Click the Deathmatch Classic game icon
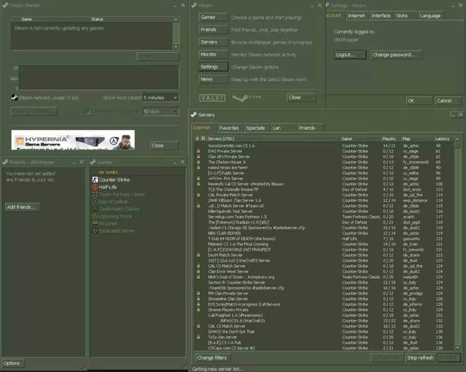This screenshot has width=466, height=372. coord(95,209)
